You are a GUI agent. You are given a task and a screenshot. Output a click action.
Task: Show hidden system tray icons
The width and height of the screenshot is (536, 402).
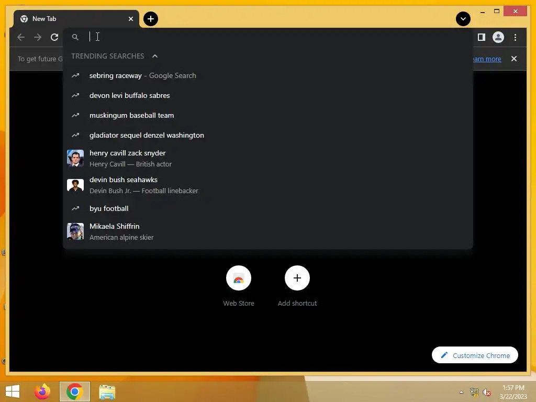[x=462, y=392]
